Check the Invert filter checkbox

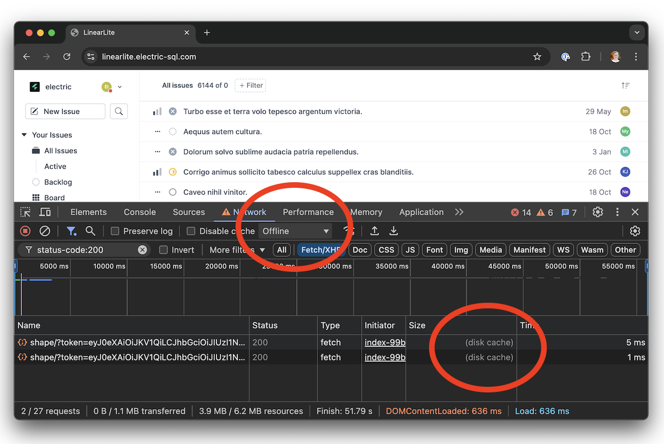pyautogui.click(x=164, y=250)
